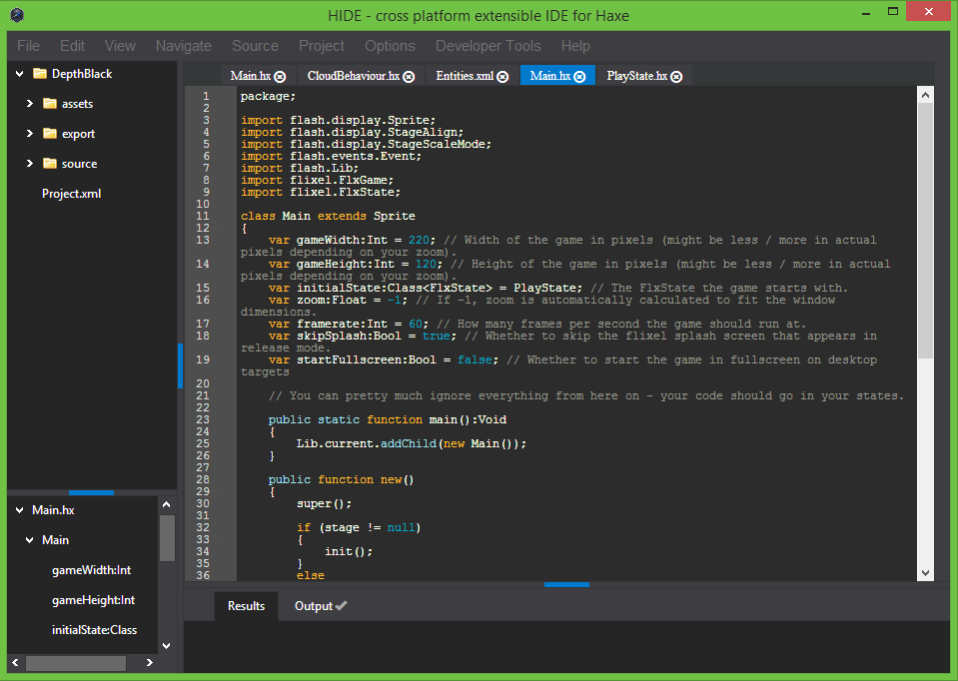Open the Edit menu
This screenshot has width=958, height=681.
tap(72, 46)
